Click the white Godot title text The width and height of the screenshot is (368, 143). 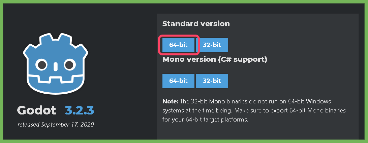click(x=37, y=110)
